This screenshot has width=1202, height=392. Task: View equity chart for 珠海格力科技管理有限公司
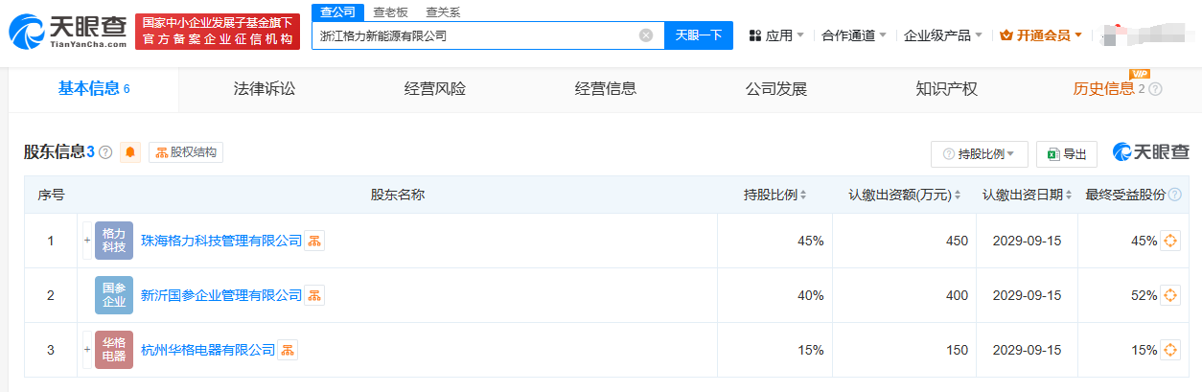pos(314,241)
